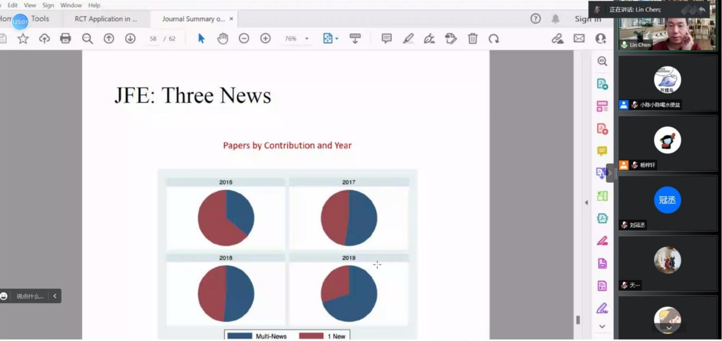Collapse the right tools pane arrow
The image size is (722, 341).
pos(586,202)
